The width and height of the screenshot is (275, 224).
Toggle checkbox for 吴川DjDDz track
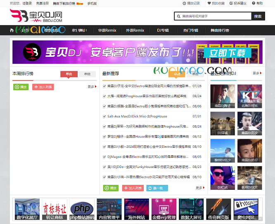[104, 167]
